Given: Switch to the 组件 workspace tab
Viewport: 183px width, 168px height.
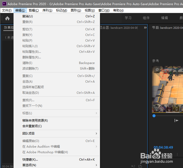Looking at the screenshot, I should point(146,18).
